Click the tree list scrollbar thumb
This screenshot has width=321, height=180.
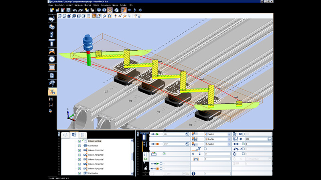[x=132, y=157]
